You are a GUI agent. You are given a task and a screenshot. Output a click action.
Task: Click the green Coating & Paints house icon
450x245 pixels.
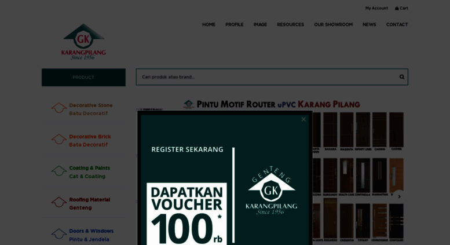coord(59,171)
